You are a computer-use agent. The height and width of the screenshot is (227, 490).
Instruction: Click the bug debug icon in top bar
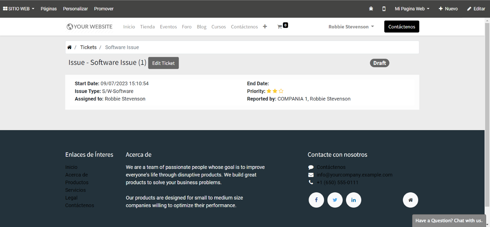point(371,9)
